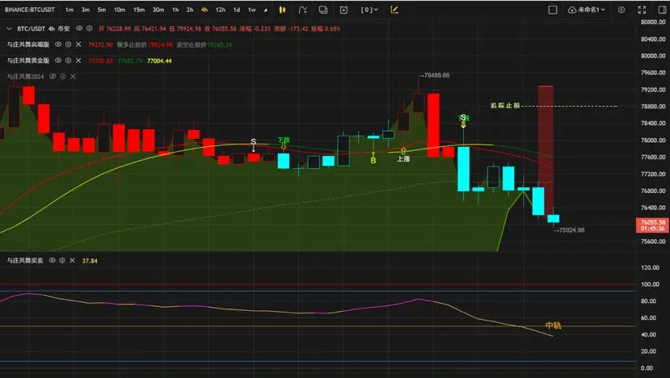Switch to the 15m timeframe

(139, 10)
